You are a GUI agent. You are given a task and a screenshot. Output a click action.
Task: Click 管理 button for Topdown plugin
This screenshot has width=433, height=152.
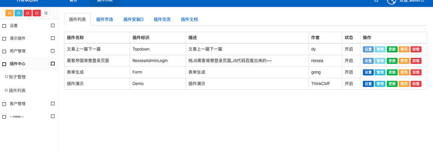(380, 49)
